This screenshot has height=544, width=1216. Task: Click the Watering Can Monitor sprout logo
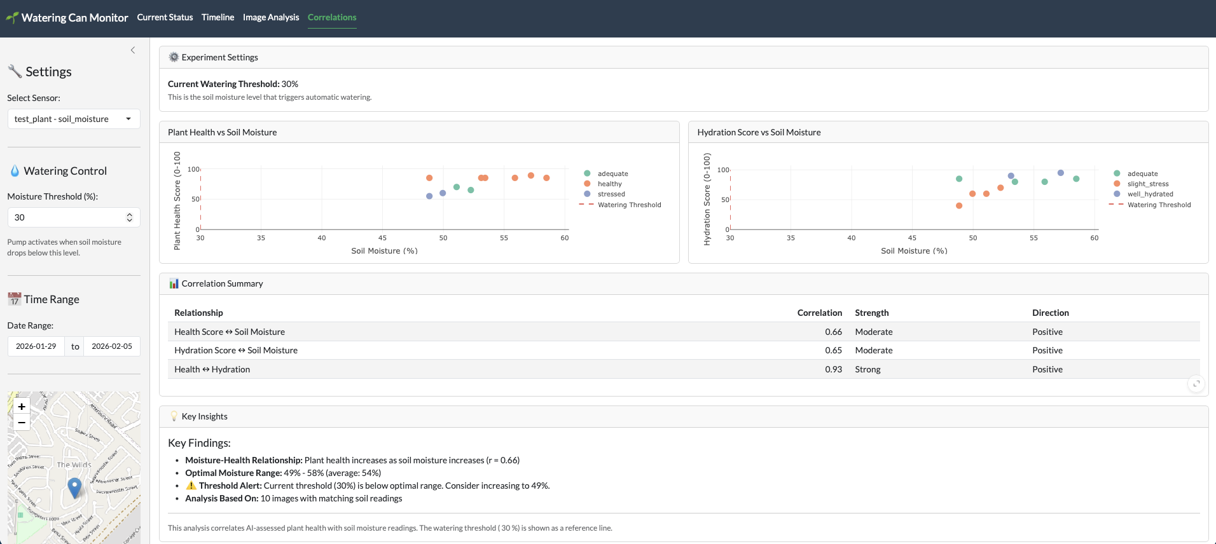(12, 17)
